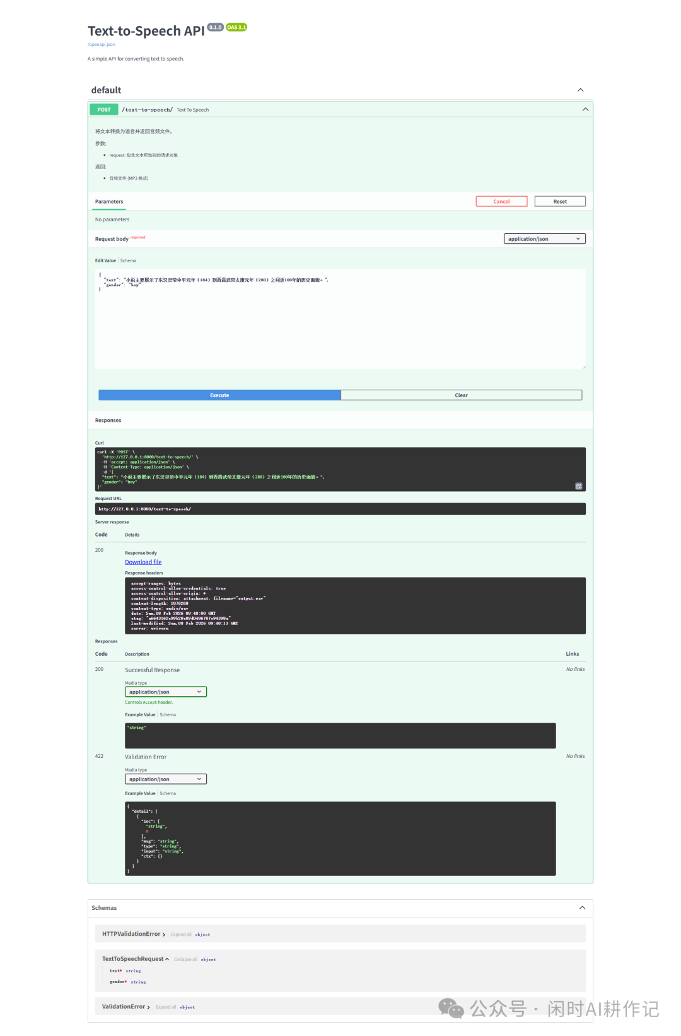The height and width of the screenshot is (1036, 681).
Task: Collapse the Schemas section chevron
Action: [582, 908]
